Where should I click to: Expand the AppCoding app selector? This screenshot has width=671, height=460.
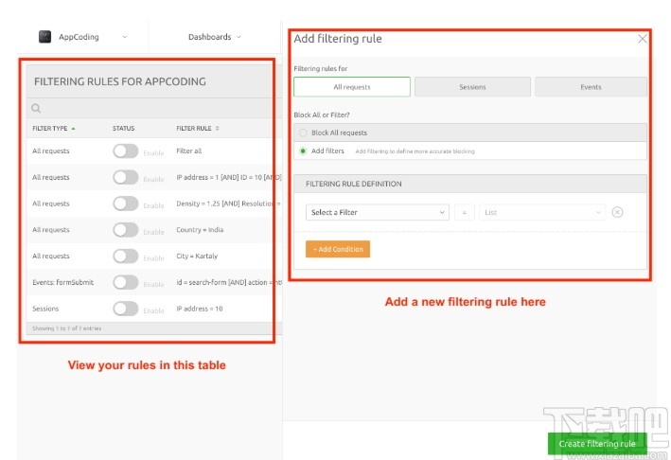124,37
